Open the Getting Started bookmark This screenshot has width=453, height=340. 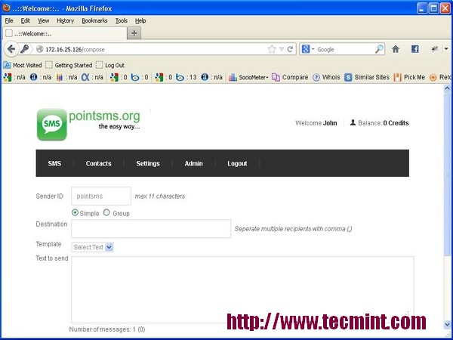click(69, 65)
